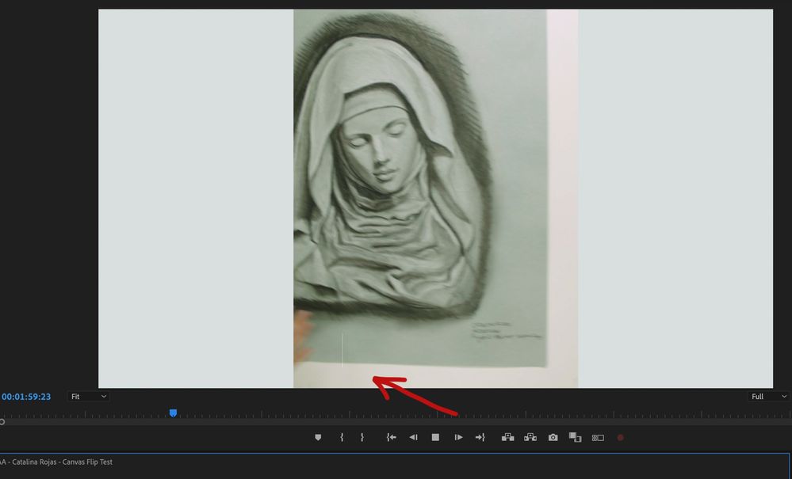Click the Lift icon
792x479 pixels.
(509, 436)
